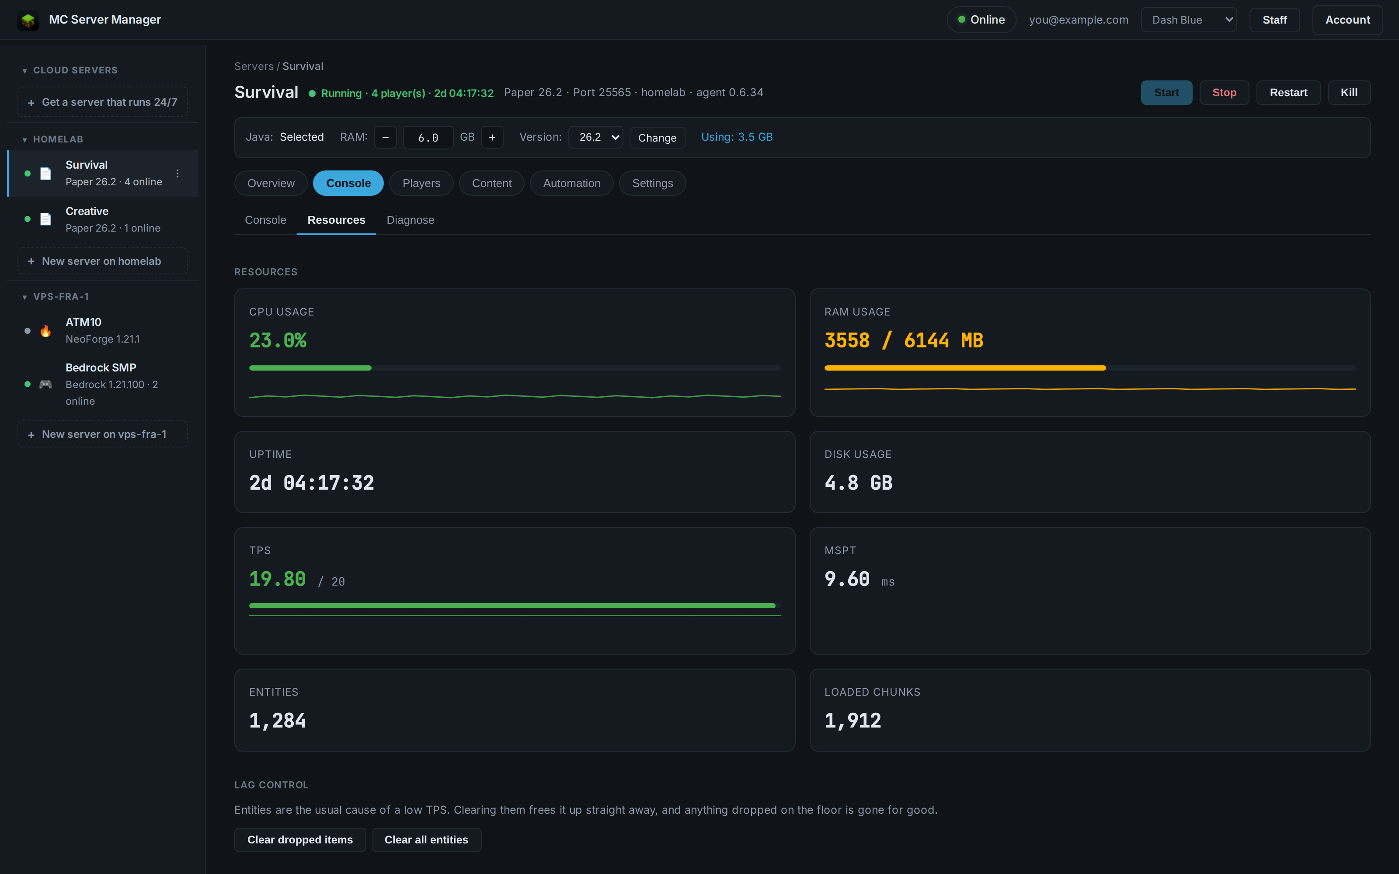Click the Start server button

1166,93
